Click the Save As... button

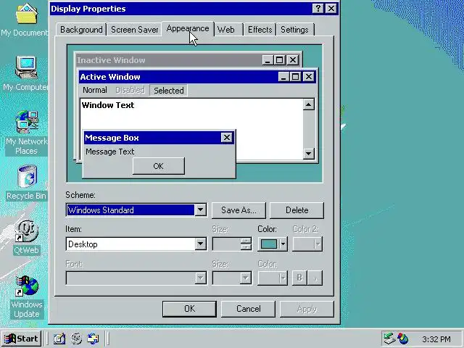239,210
